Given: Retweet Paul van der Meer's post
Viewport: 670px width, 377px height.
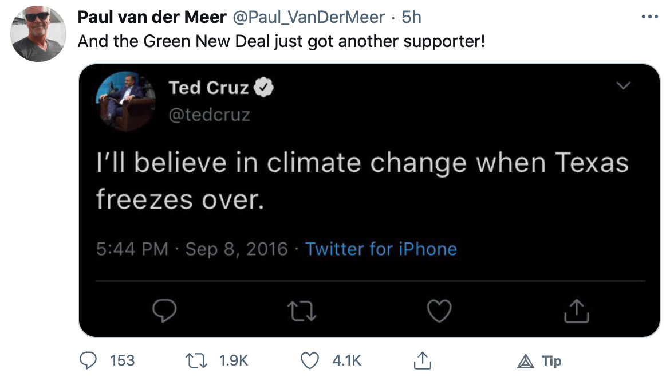Looking at the screenshot, I should pyautogui.click(x=197, y=360).
